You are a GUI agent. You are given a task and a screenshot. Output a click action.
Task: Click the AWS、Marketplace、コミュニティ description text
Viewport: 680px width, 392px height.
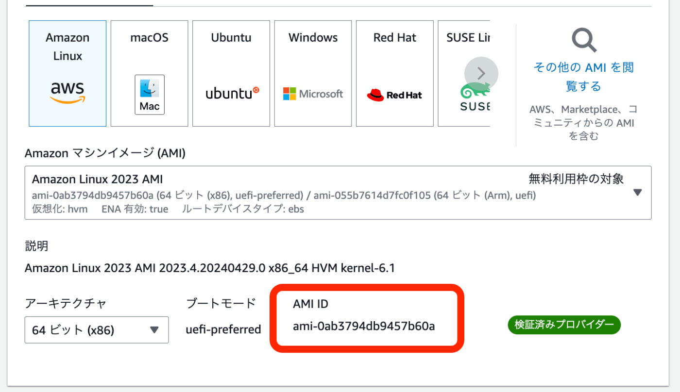[584, 122]
